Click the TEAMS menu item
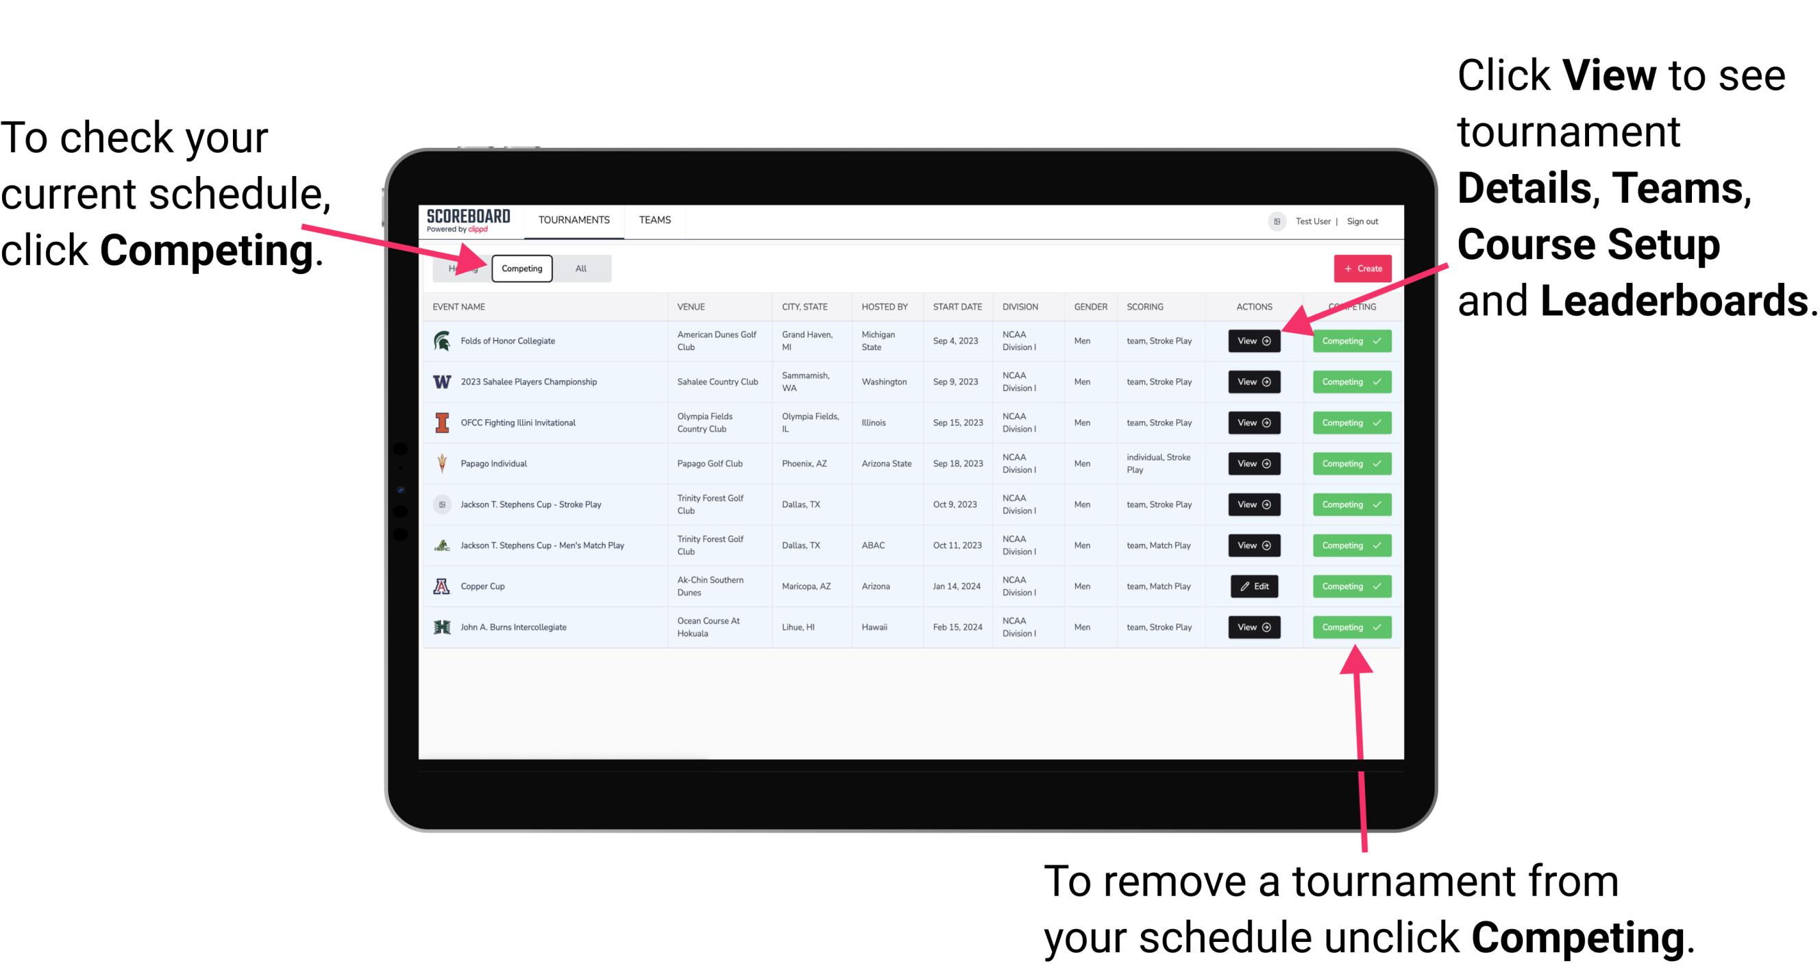 pyautogui.click(x=656, y=221)
